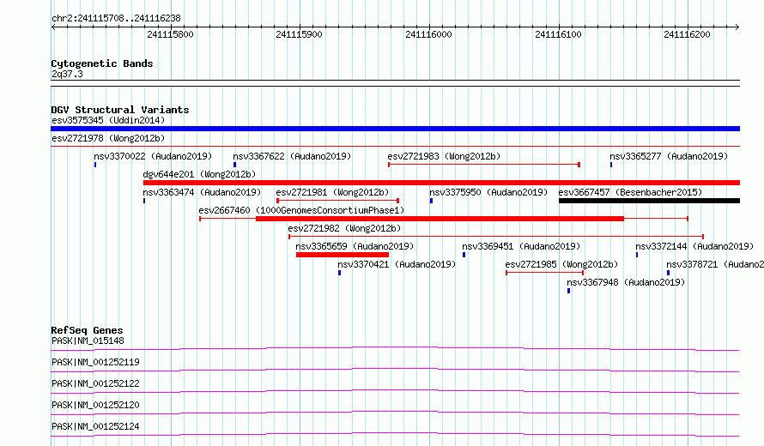Click the ruler's left arrow end
The height and width of the screenshot is (446, 764).
tap(53, 27)
